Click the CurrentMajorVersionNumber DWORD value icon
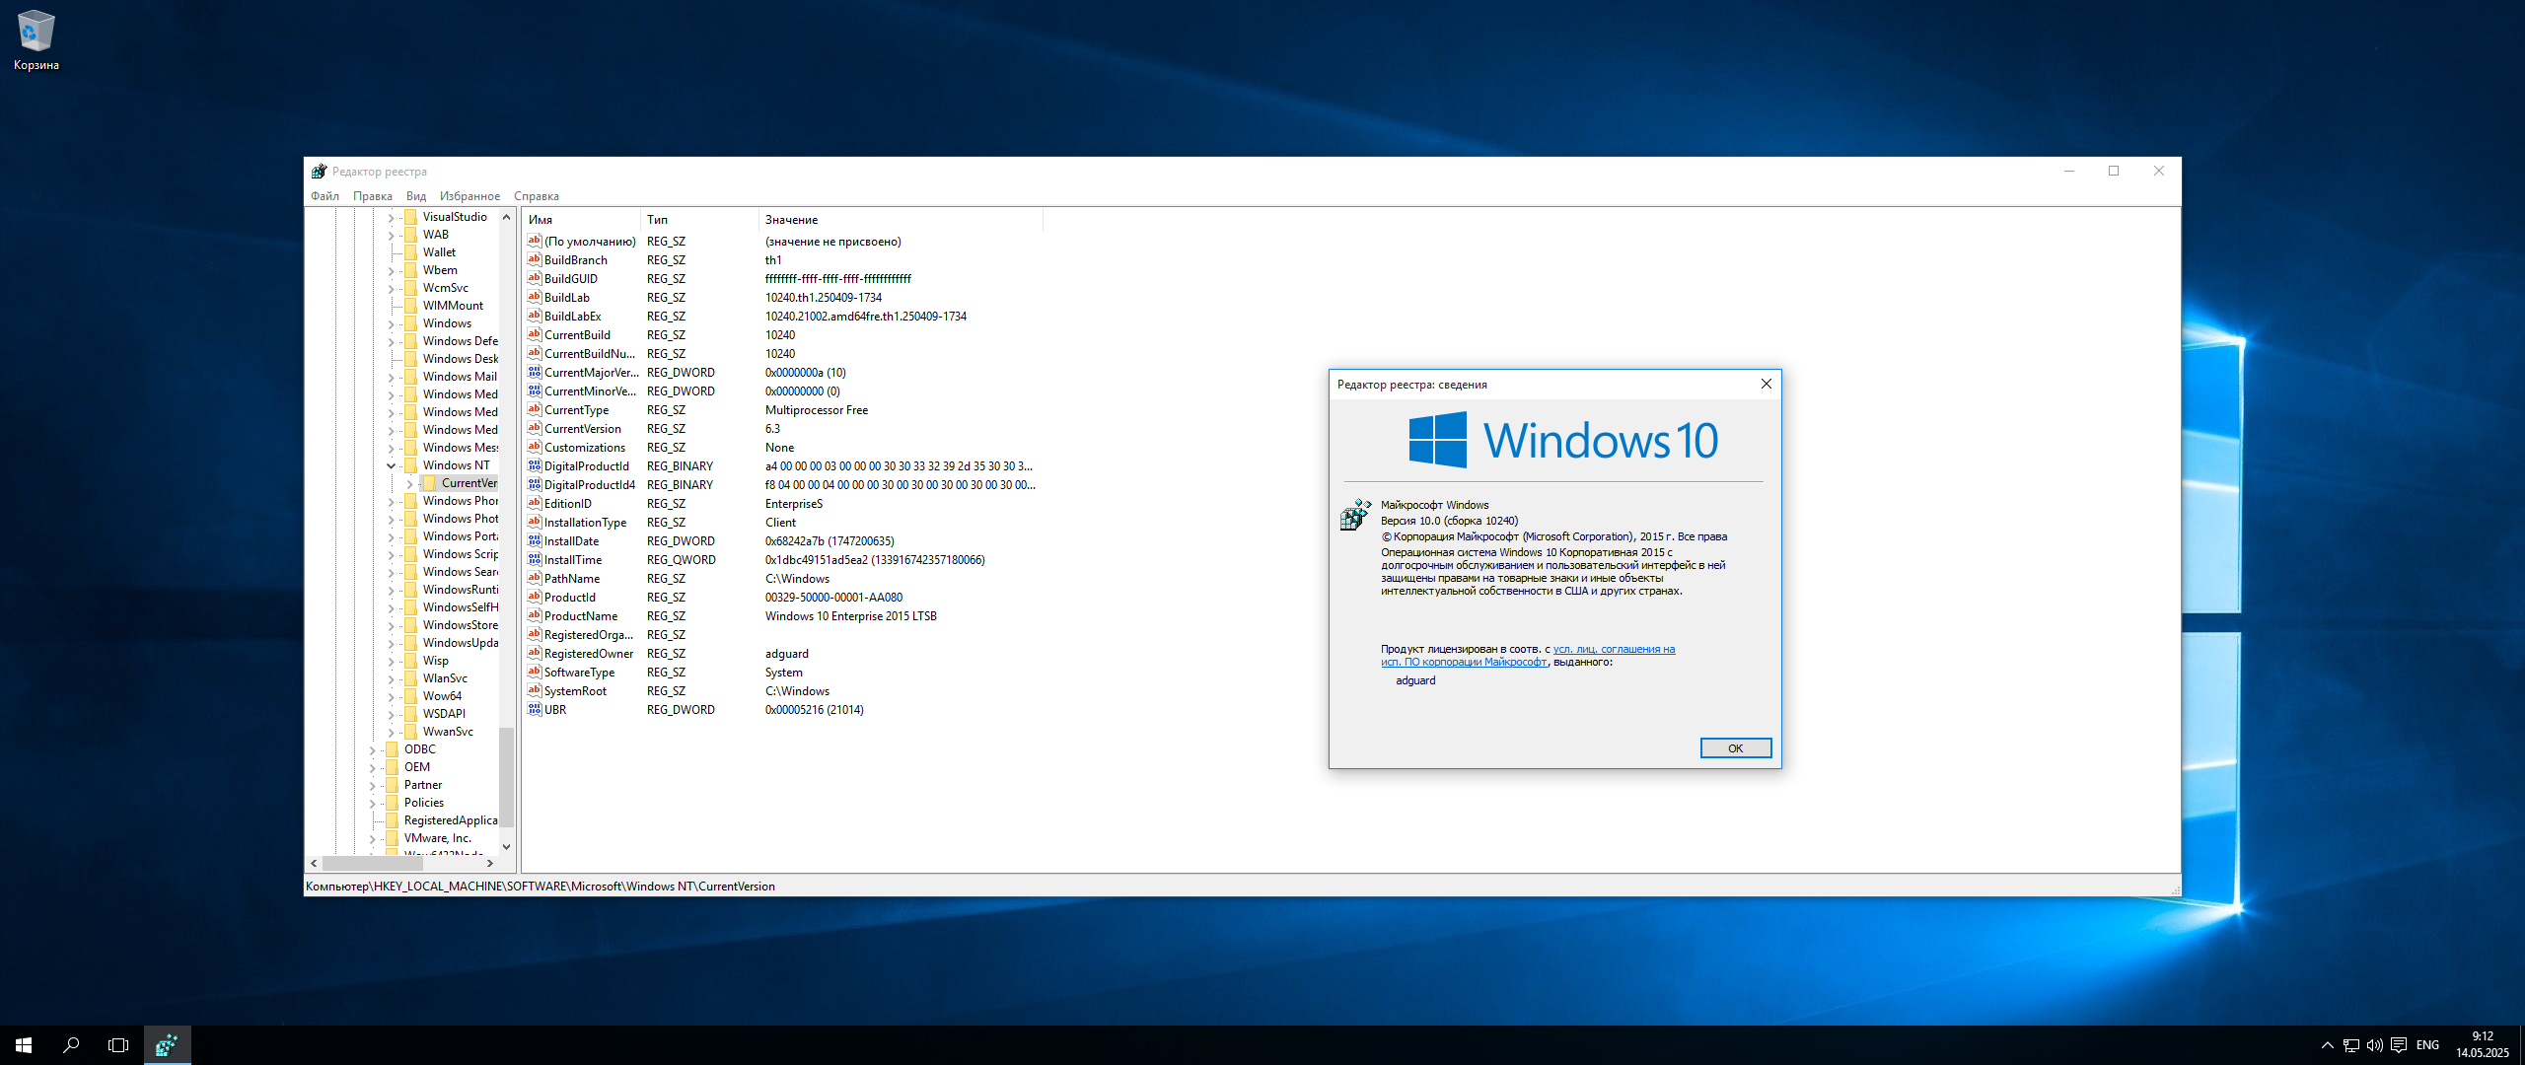The width and height of the screenshot is (2525, 1065). click(535, 372)
